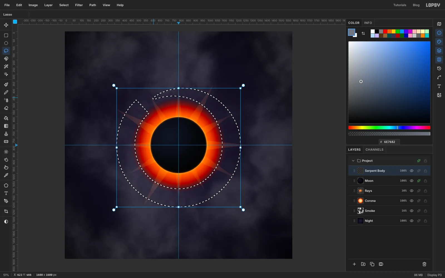Select the Elliptical Marquee tool
445x278 pixels.
tap(6, 43)
